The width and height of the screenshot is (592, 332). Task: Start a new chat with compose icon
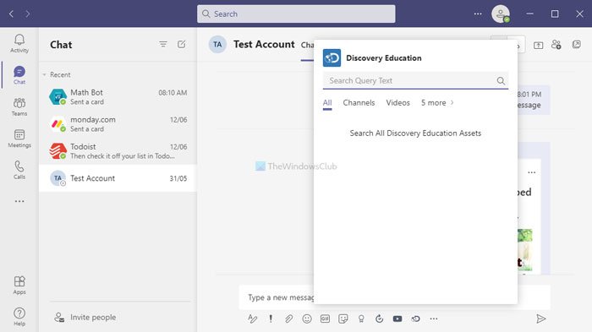tap(182, 45)
